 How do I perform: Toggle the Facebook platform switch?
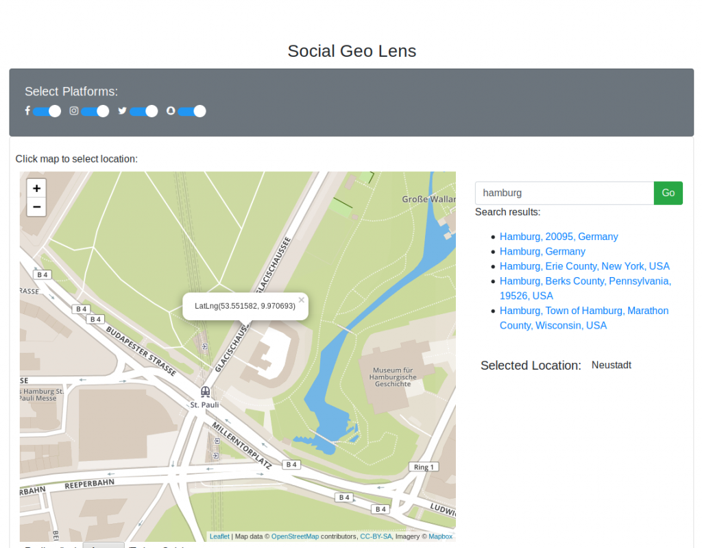(x=47, y=111)
